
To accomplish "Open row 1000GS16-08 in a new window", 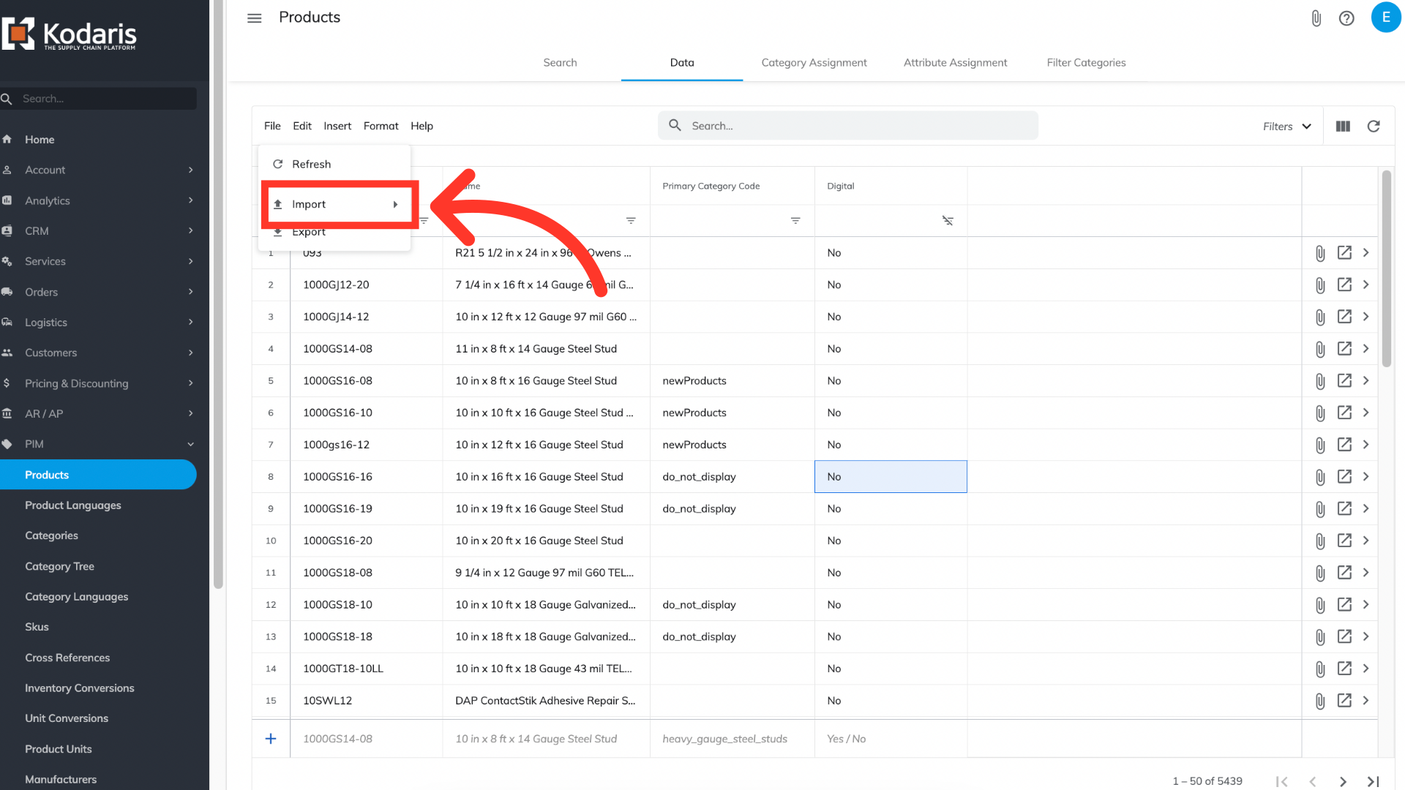I will tap(1344, 380).
